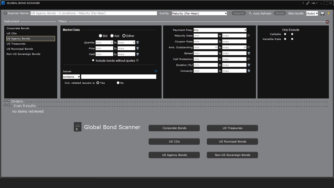Click the US Municipal Bonds button
Image resolution: width=334 pixels, height=188 pixels.
point(232,142)
